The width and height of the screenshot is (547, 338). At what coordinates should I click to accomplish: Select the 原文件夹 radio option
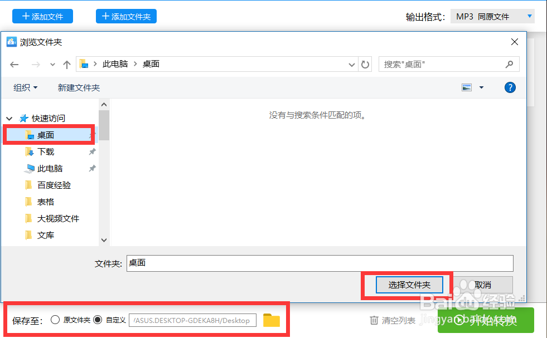click(55, 320)
